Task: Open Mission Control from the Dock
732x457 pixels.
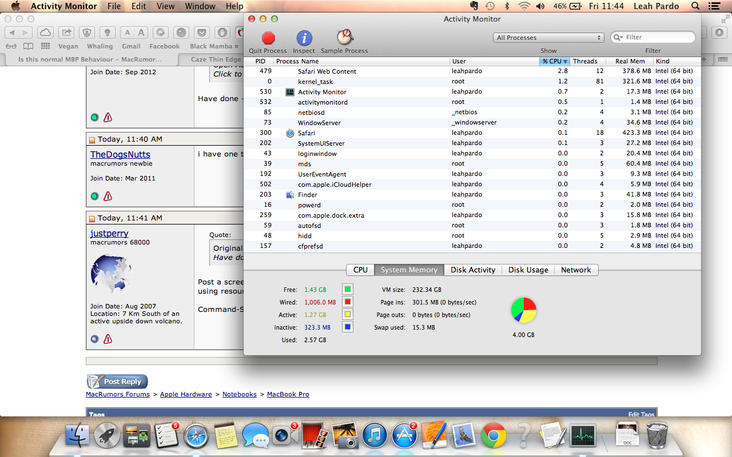Action: point(137,436)
